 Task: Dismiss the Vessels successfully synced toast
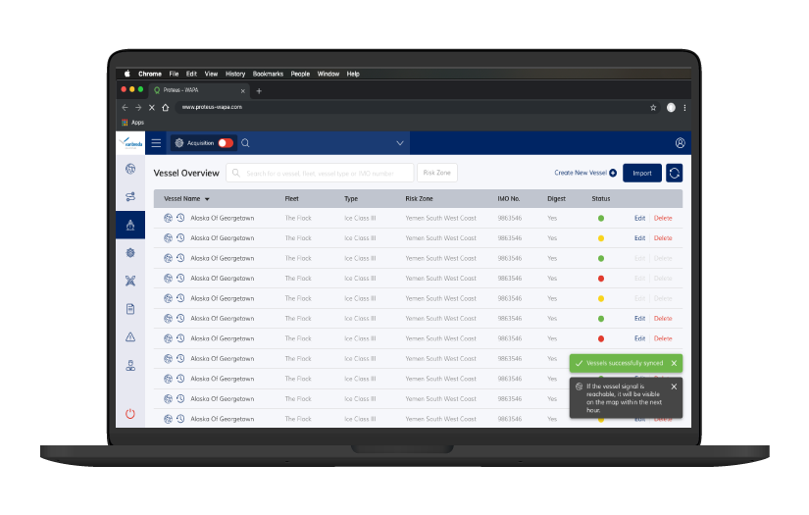[x=674, y=363]
